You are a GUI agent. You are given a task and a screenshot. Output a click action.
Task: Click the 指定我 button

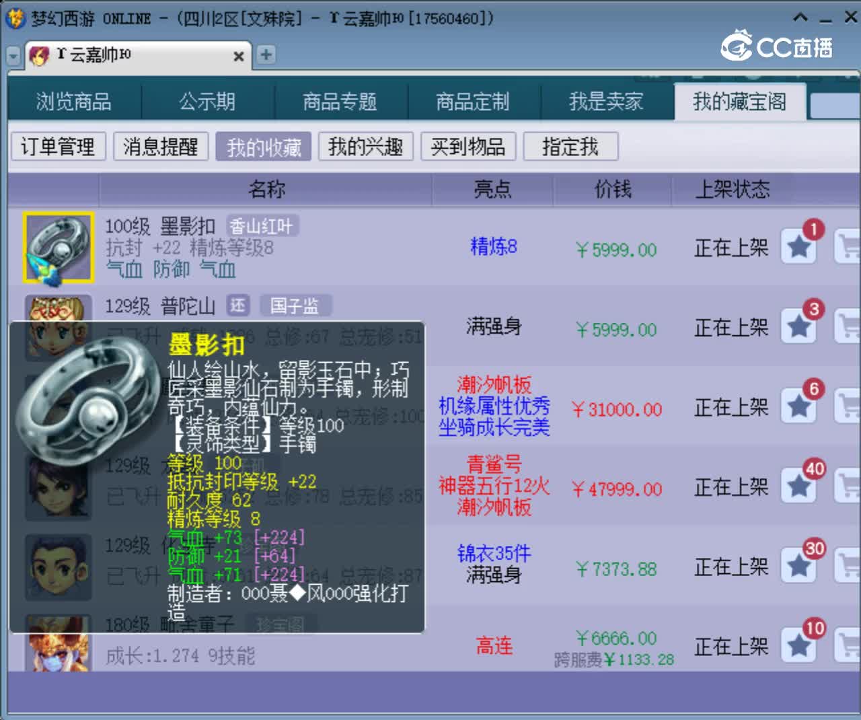click(x=570, y=146)
